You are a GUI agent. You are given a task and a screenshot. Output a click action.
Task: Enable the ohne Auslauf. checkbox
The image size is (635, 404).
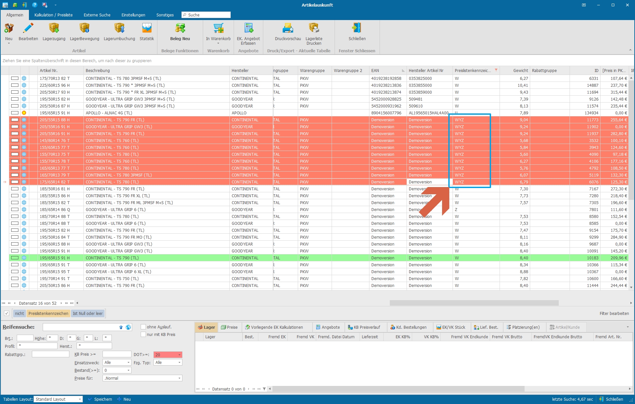(x=143, y=327)
